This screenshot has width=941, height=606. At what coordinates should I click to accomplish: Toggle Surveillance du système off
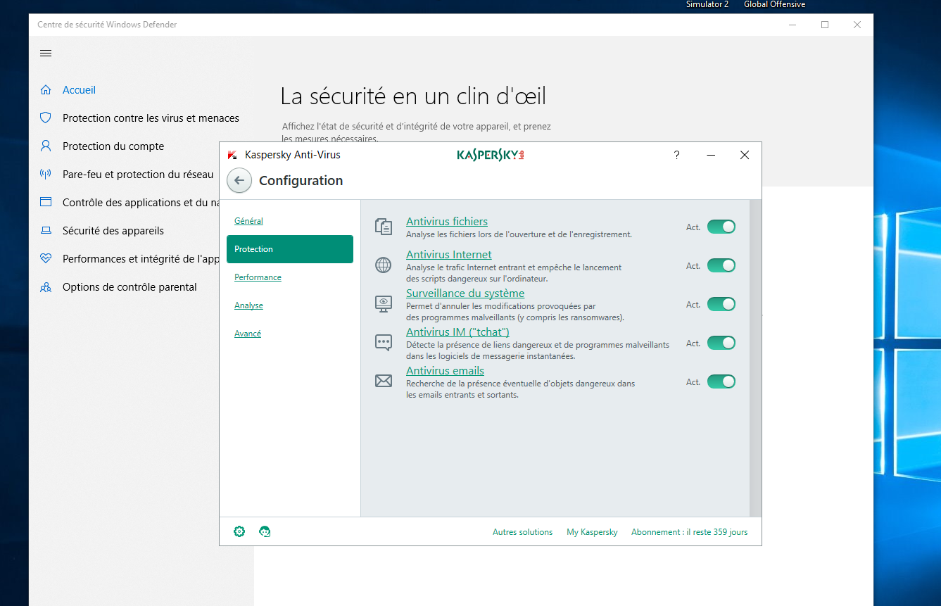tap(721, 304)
